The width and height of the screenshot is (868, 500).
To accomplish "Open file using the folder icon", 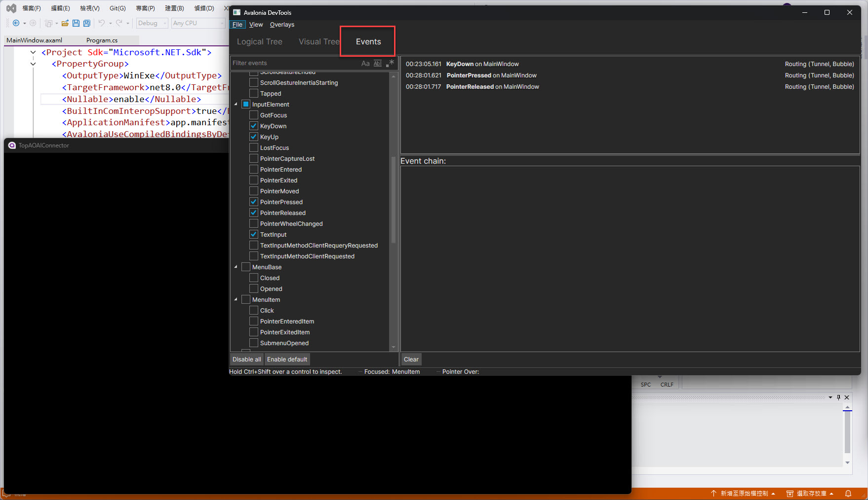I will click(65, 23).
